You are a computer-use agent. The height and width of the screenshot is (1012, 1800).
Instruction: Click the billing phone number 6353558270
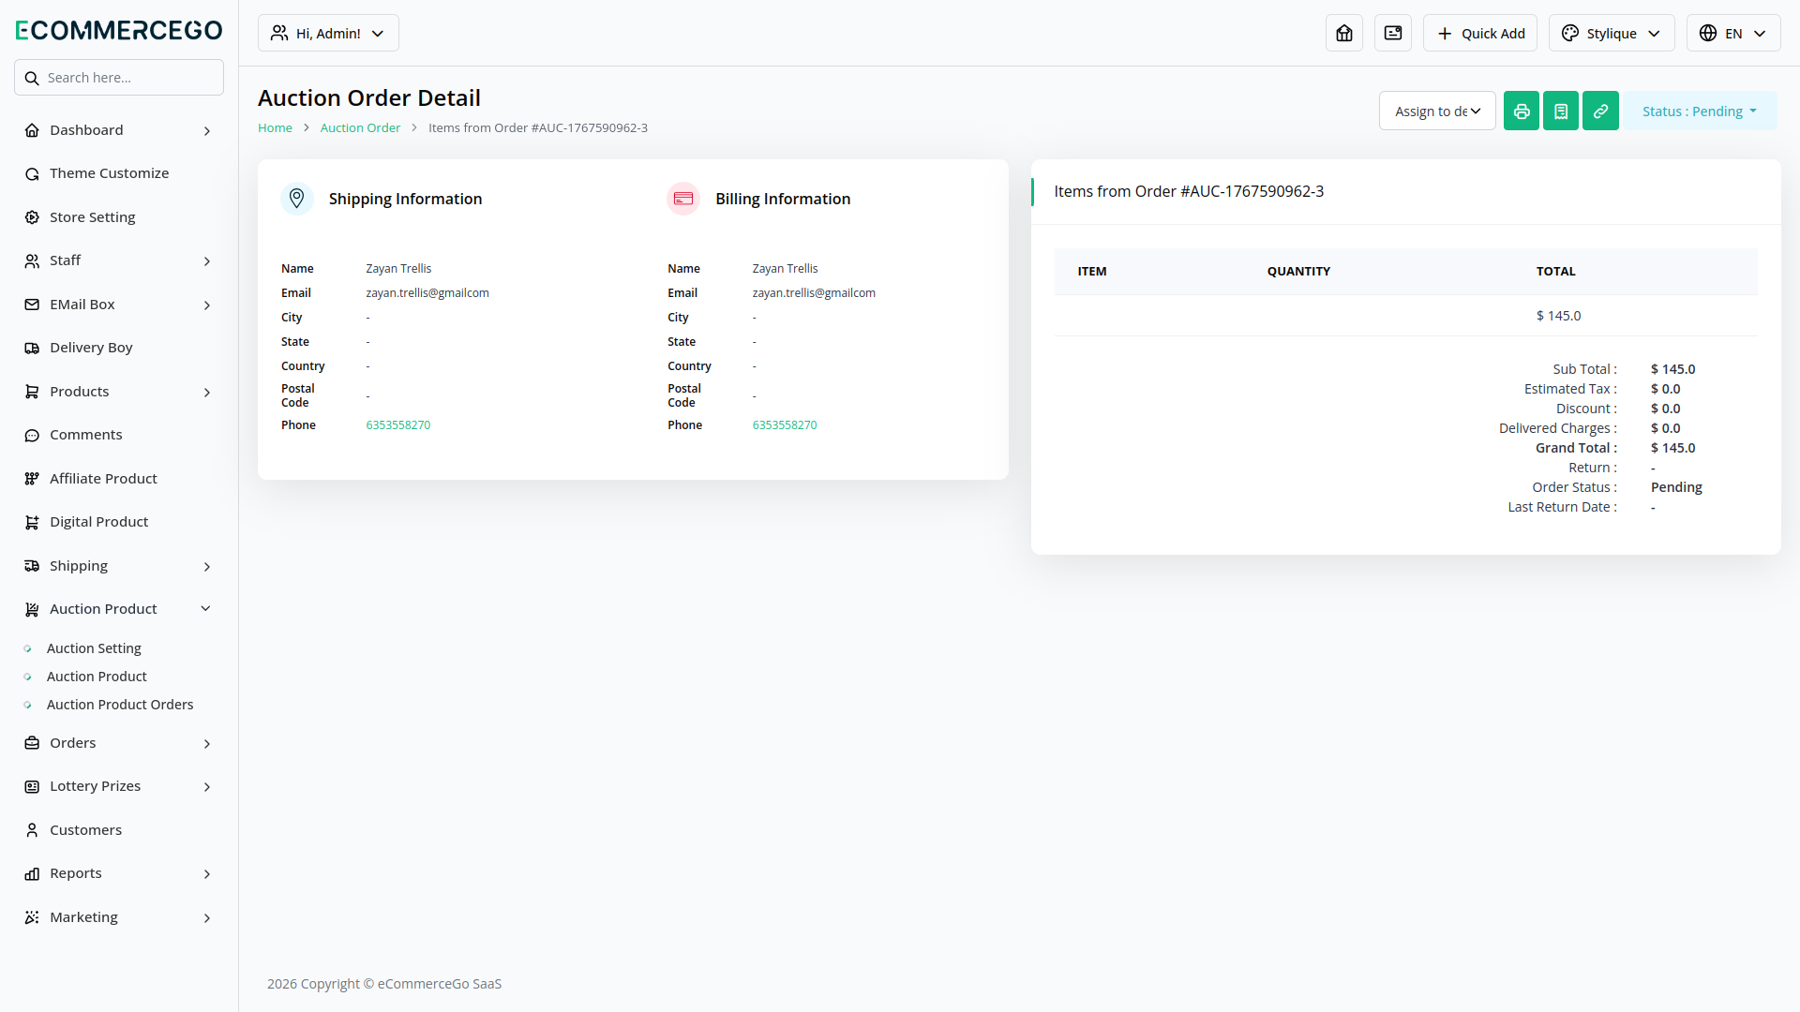point(785,424)
